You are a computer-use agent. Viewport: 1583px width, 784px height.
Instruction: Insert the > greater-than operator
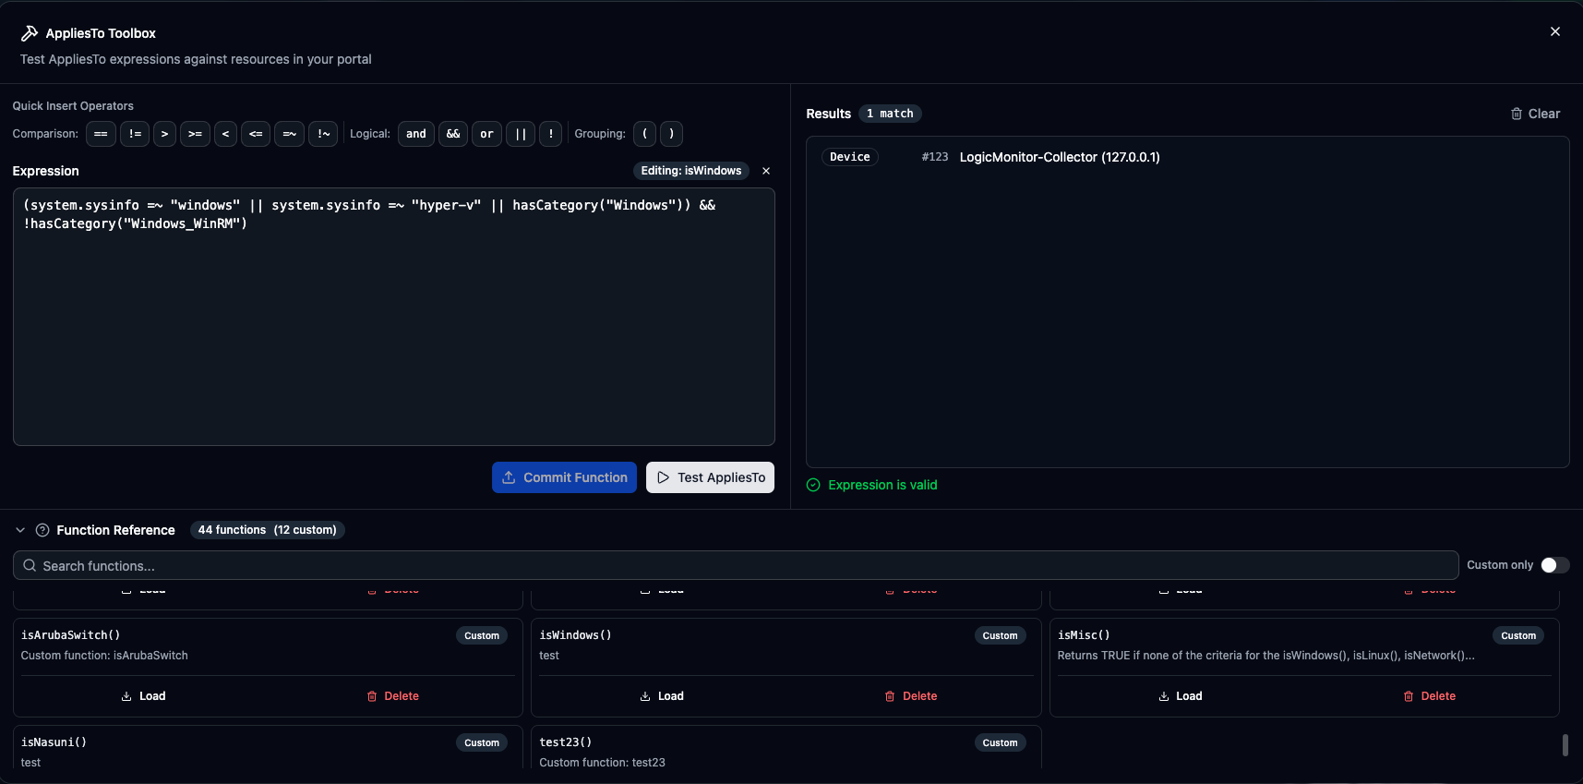point(164,134)
